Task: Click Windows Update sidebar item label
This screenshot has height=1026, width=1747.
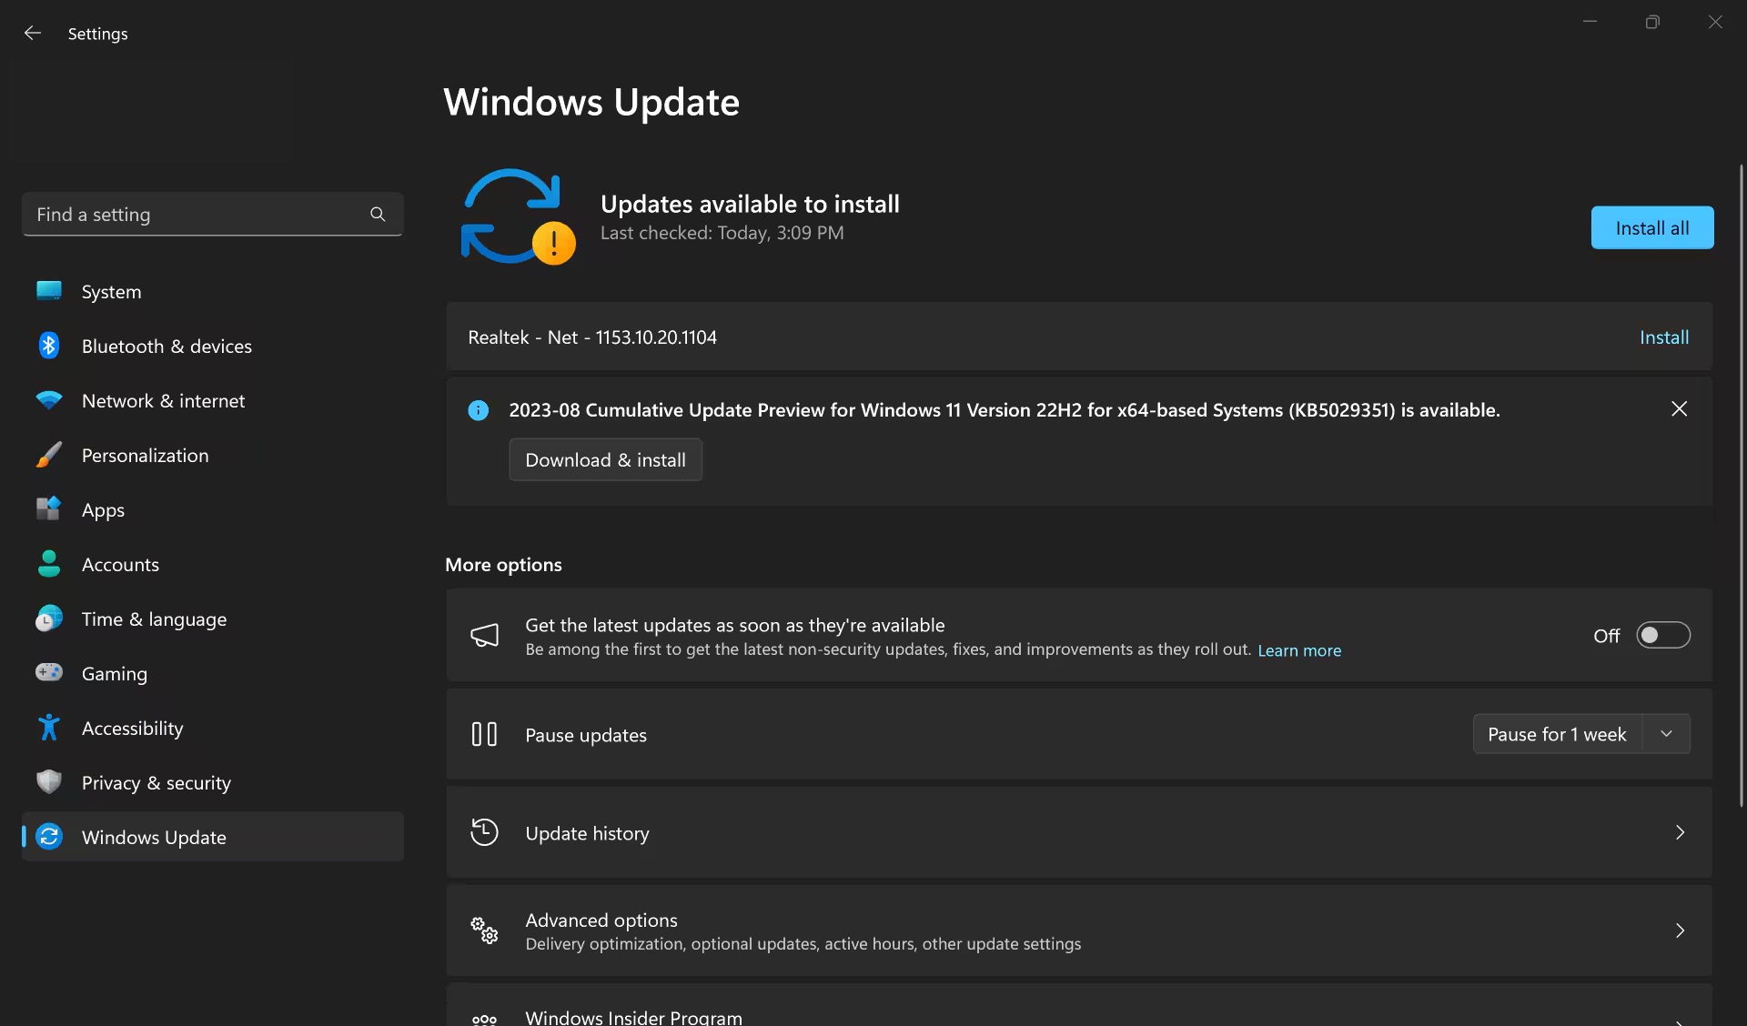Action: (154, 838)
